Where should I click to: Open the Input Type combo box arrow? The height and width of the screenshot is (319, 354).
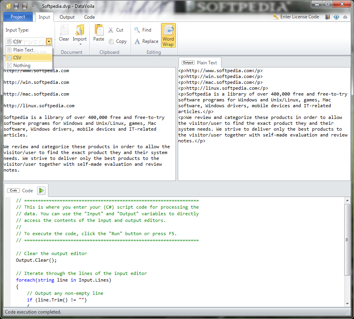click(x=49, y=41)
